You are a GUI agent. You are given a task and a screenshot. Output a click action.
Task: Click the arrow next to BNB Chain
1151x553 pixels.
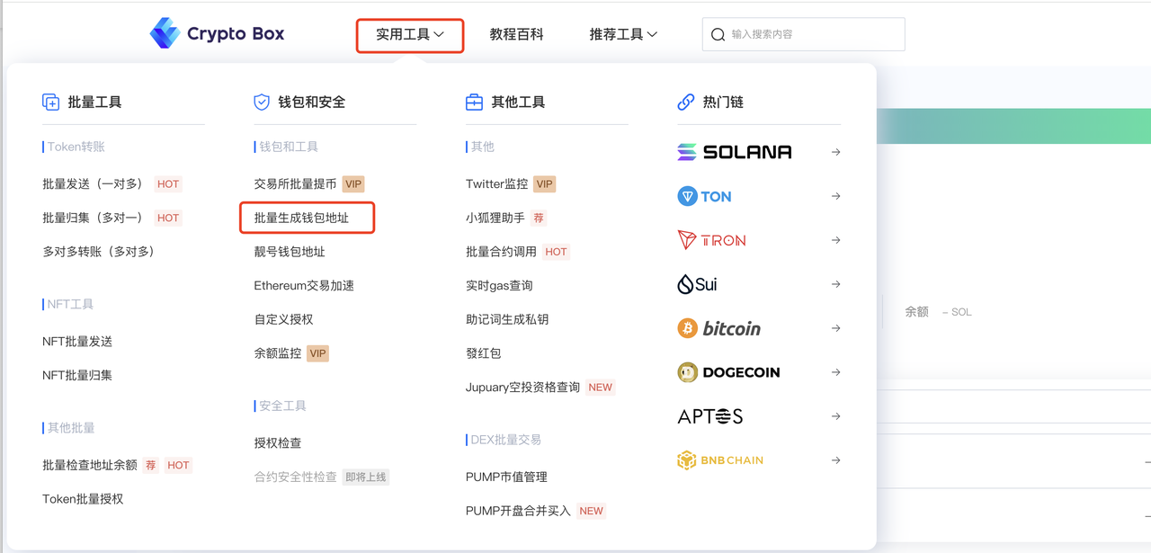(x=835, y=460)
